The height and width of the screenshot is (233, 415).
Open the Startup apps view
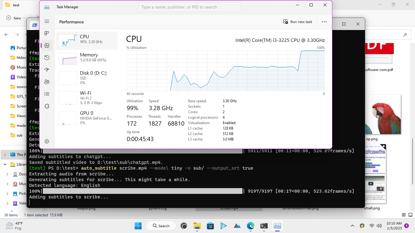(x=46, y=69)
